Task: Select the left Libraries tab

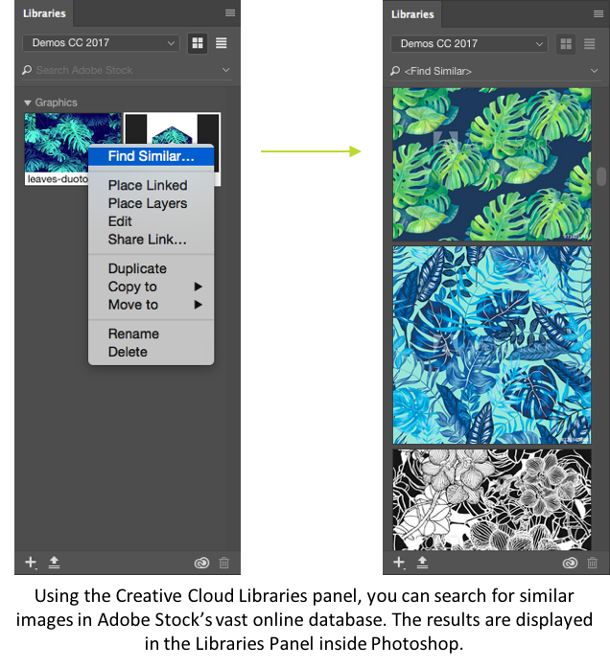Action: click(x=44, y=13)
